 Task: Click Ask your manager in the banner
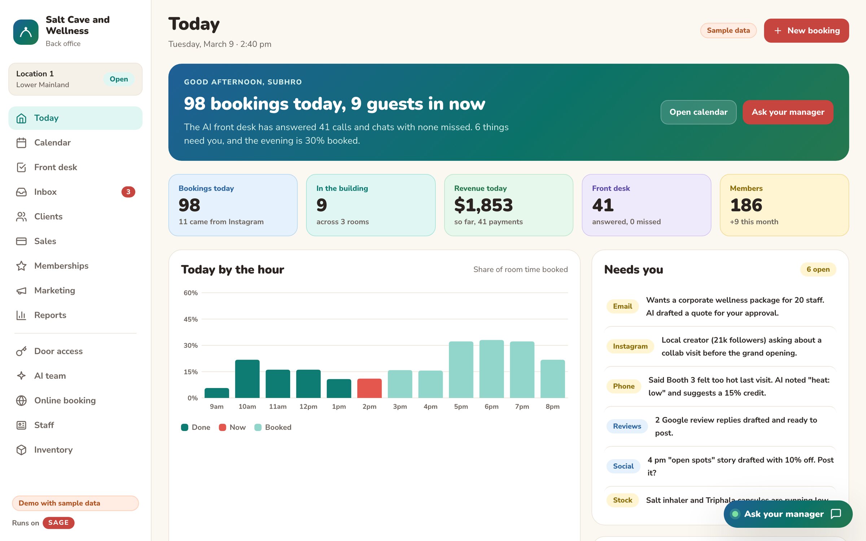tap(788, 112)
